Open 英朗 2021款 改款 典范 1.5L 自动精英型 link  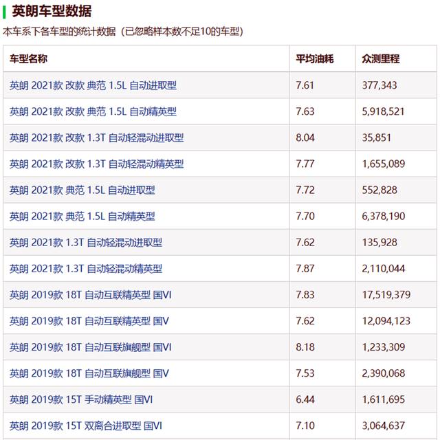[93, 111]
